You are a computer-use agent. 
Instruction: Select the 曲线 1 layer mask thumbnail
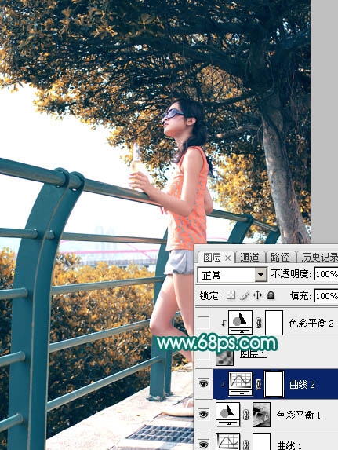point(261,441)
